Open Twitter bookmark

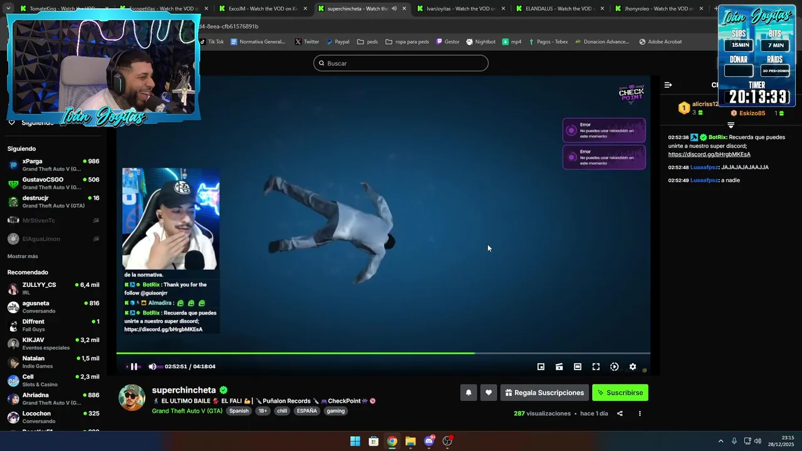point(307,42)
